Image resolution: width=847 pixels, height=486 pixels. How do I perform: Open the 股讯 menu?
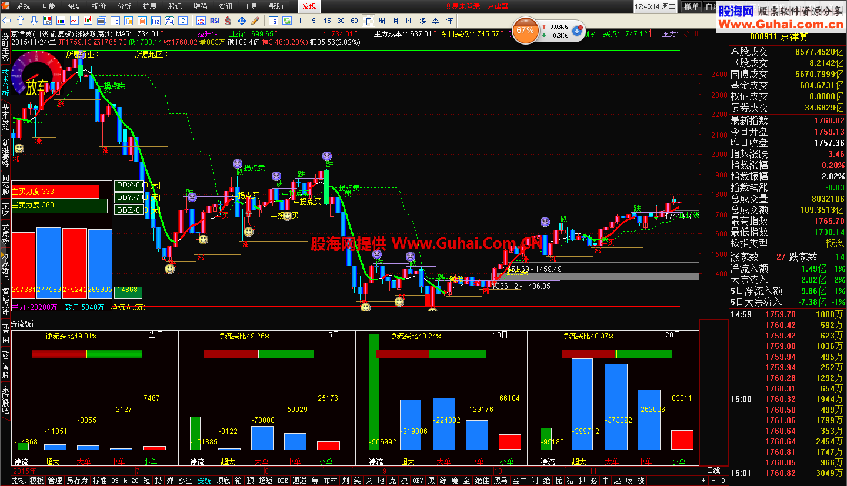[x=175, y=6]
